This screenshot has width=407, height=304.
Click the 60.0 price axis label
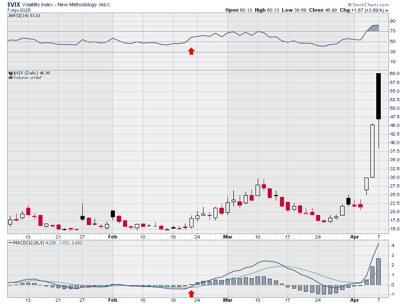coord(396,73)
